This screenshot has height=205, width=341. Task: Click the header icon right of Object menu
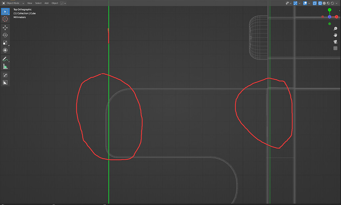pos(62,3)
